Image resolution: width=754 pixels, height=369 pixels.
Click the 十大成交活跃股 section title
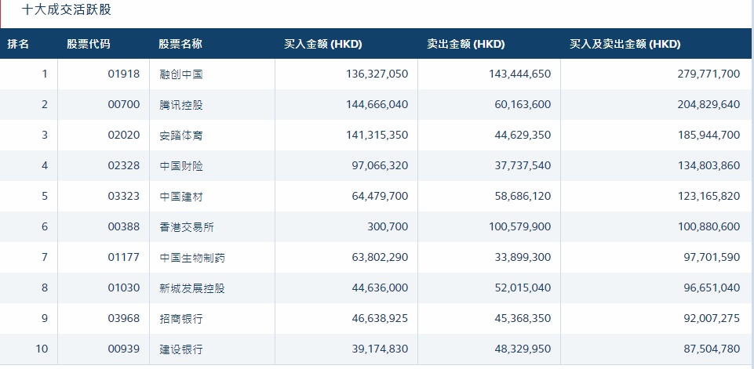67,9
